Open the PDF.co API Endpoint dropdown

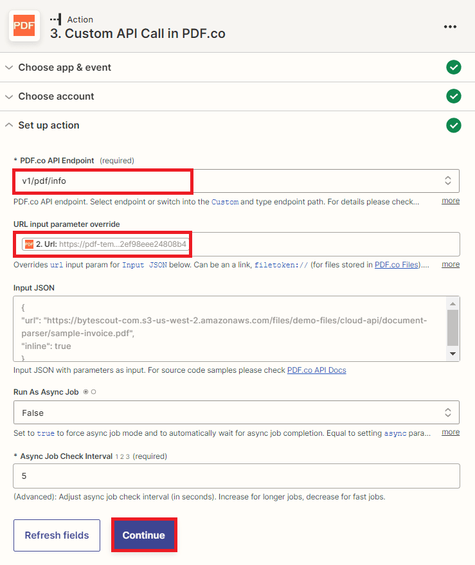(x=449, y=181)
